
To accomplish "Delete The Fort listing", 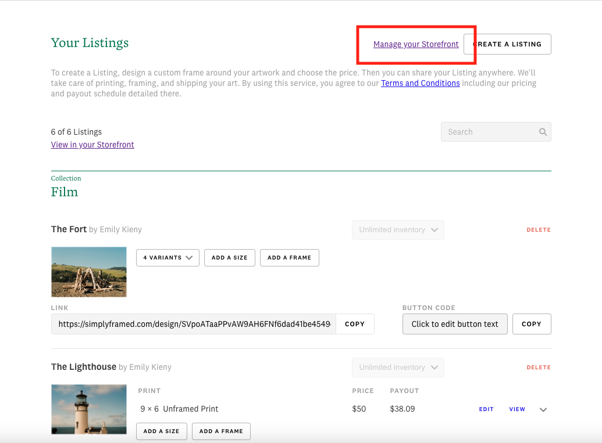I will click(538, 230).
